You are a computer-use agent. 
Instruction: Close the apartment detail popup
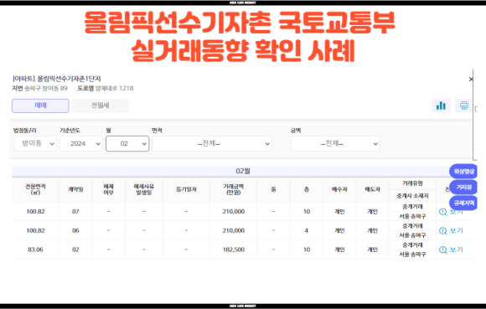click(x=471, y=80)
